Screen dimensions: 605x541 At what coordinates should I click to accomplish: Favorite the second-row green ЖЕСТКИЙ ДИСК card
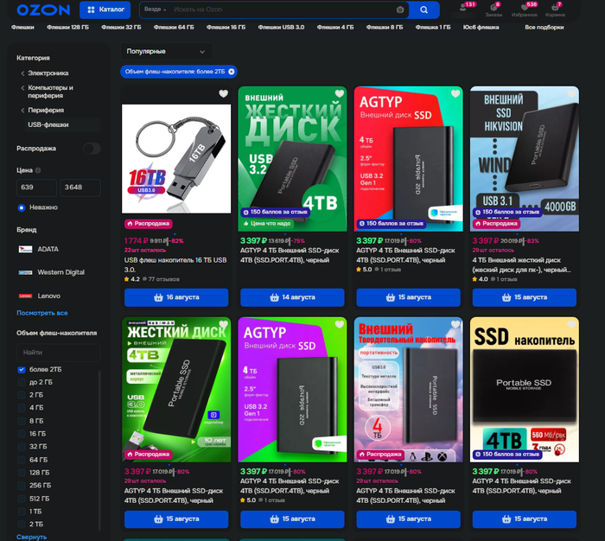[x=223, y=324]
